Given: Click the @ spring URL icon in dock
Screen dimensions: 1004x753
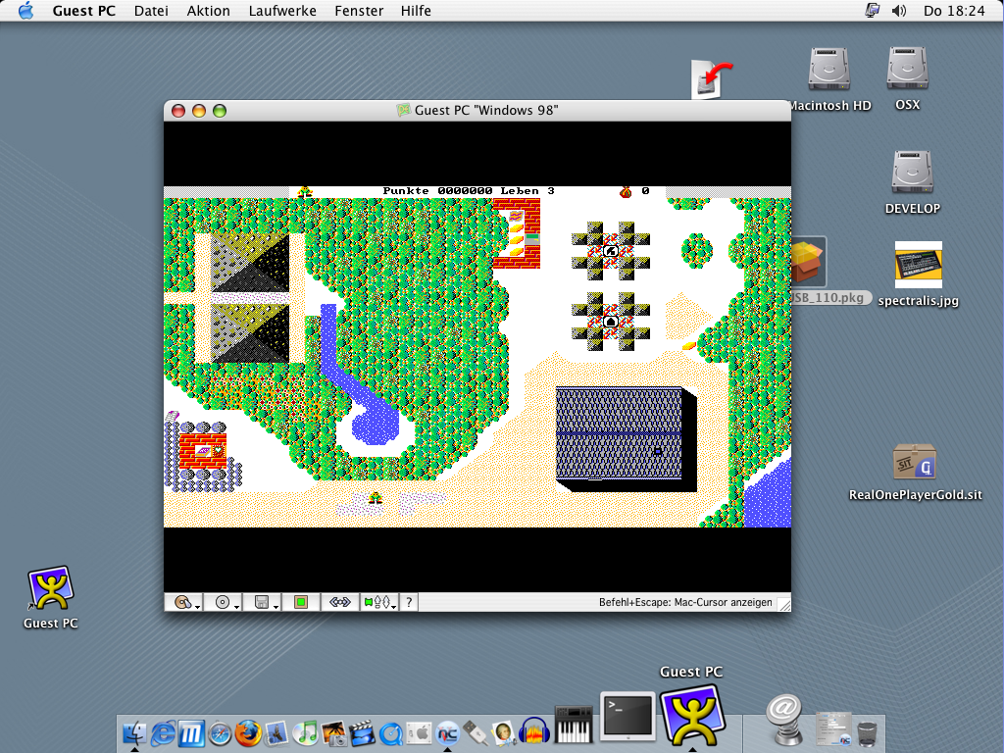Looking at the screenshot, I should point(783,721).
